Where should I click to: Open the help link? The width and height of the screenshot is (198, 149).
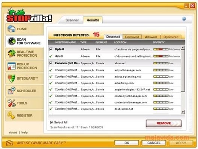(x=24, y=132)
